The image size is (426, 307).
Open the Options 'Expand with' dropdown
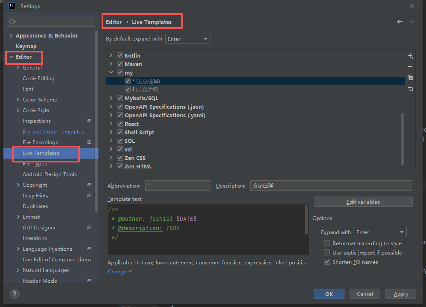coord(380,232)
